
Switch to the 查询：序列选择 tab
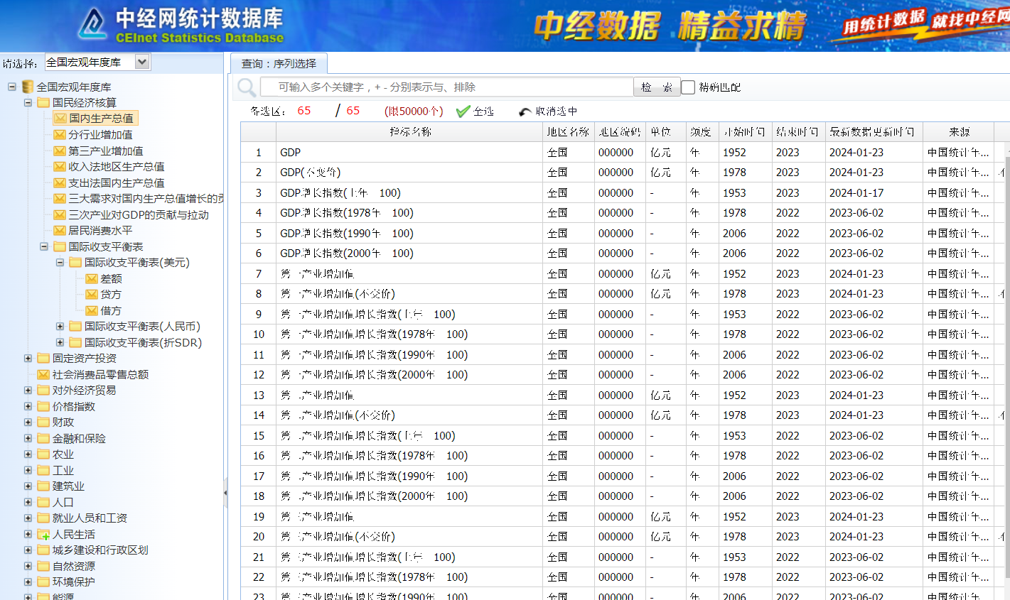click(x=279, y=63)
